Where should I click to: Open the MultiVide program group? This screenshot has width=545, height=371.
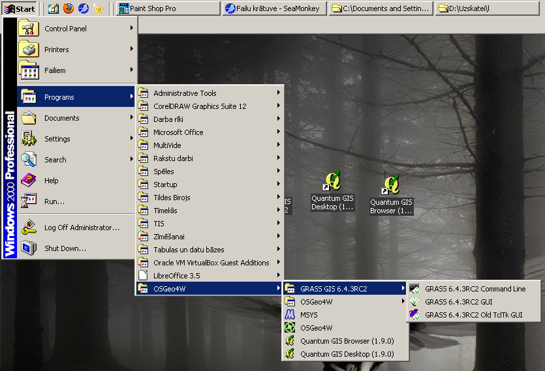[210, 145]
